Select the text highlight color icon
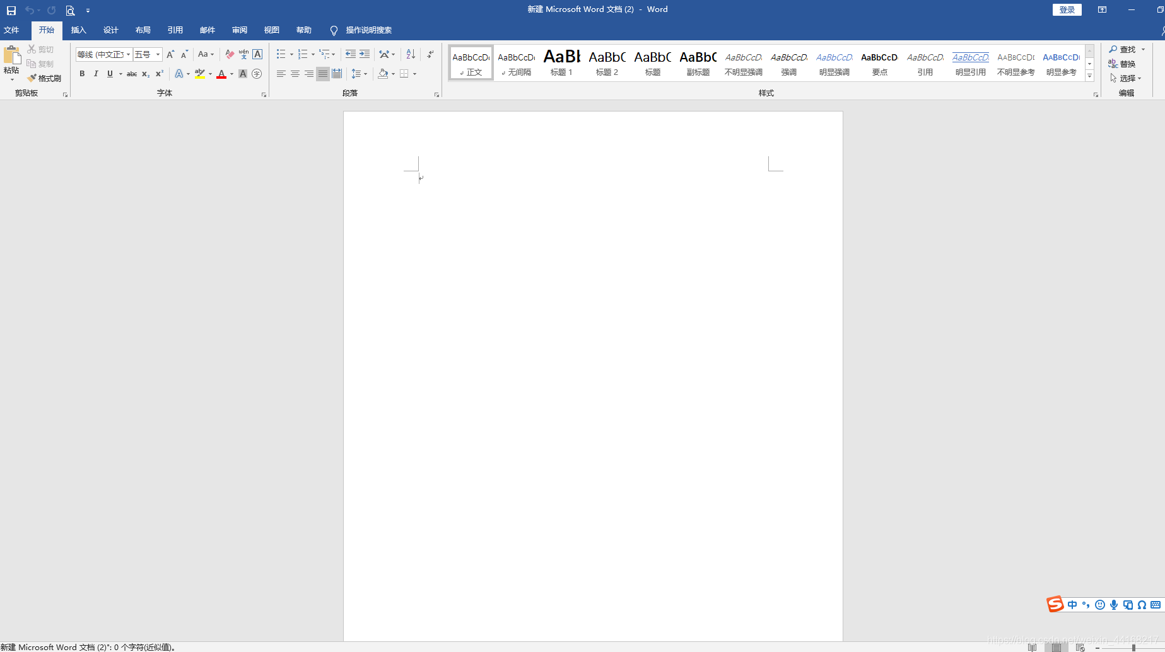Screen dimensions: 1165x652 point(199,74)
